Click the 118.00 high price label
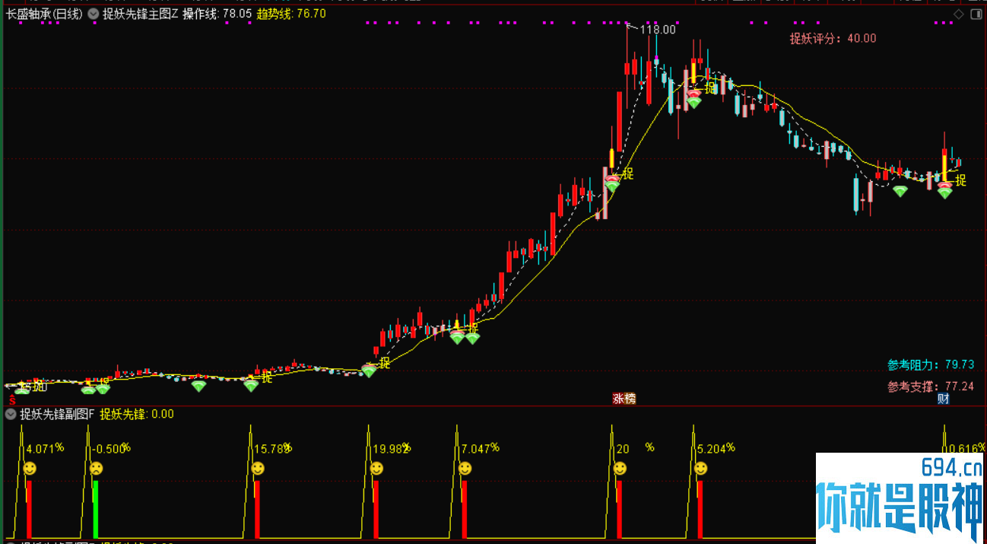 pyautogui.click(x=658, y=30)
